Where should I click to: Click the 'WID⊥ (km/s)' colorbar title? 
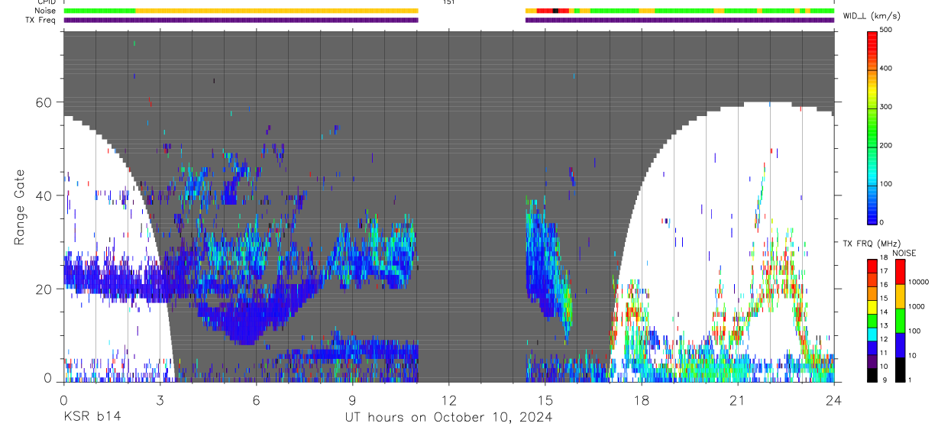click(x=871, y=15)
